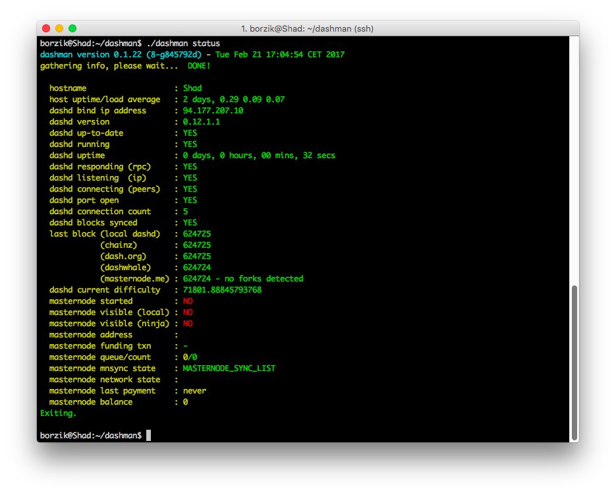
Task: Click the chainz block value 624725
Action: point(197,245)
